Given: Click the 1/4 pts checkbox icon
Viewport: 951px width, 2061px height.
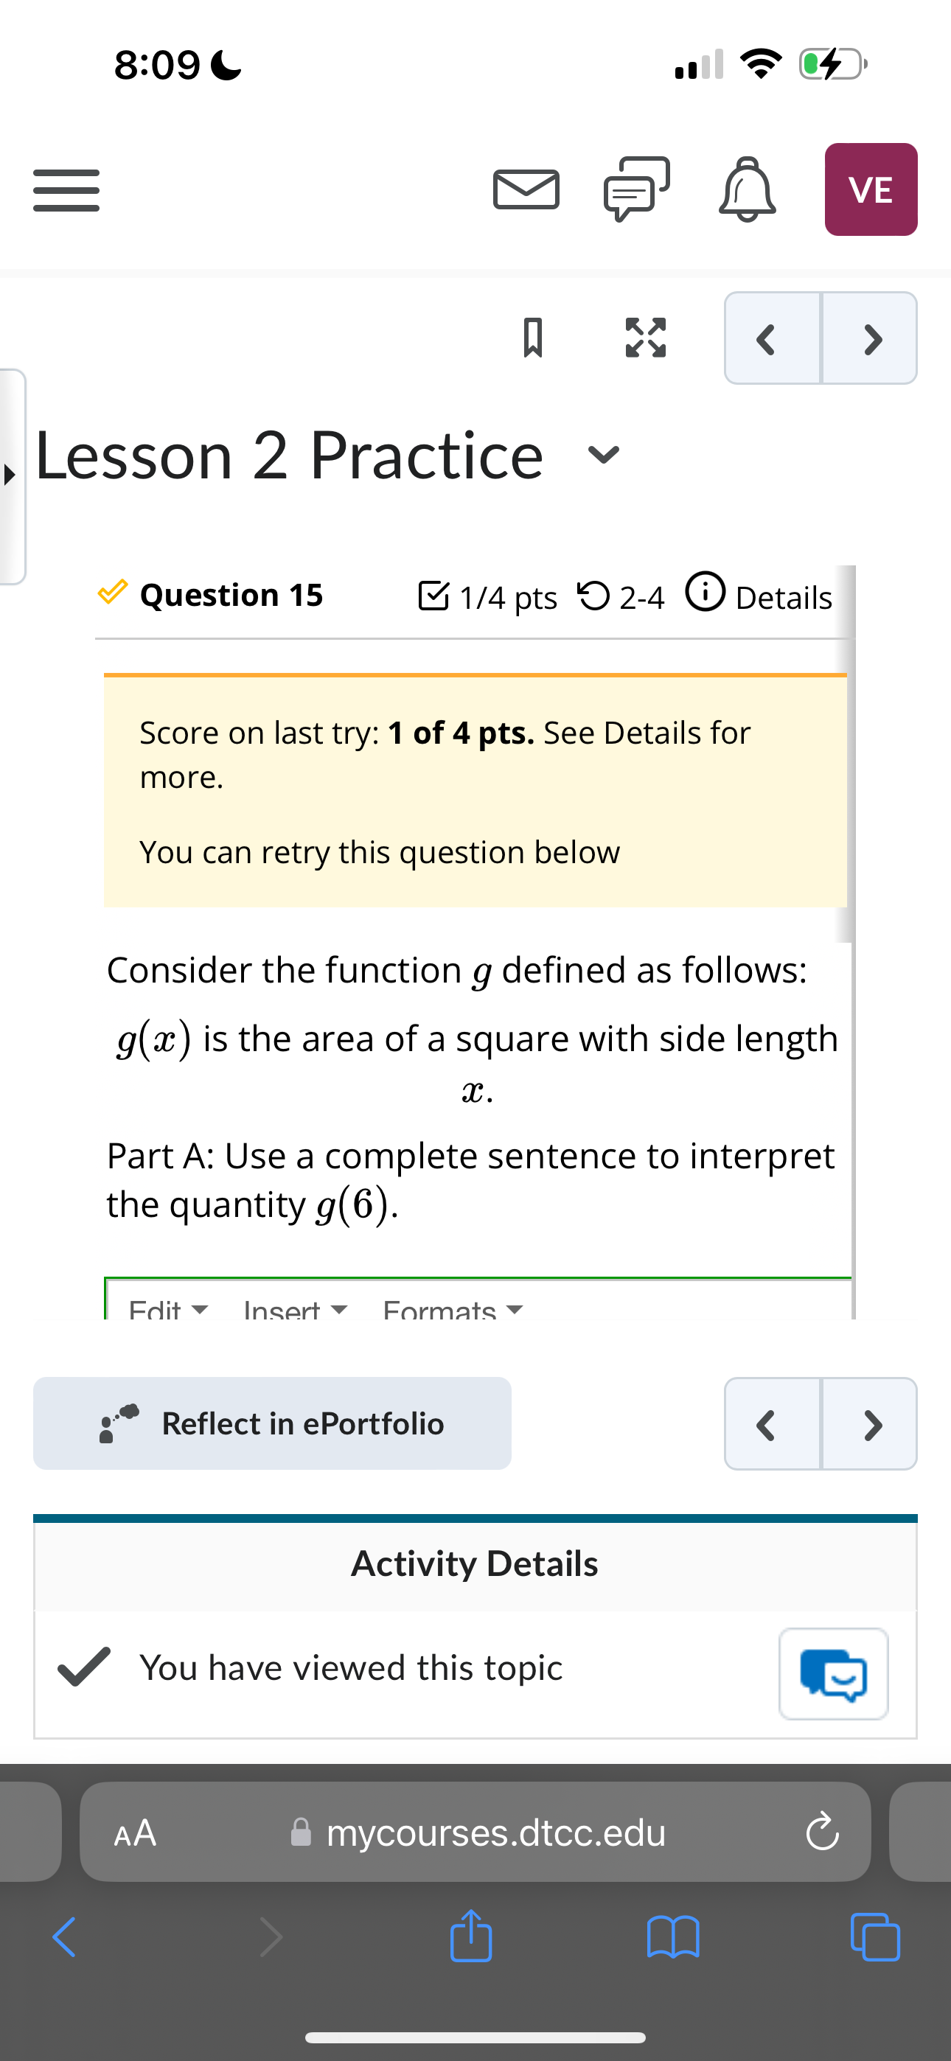Looking at the screenshot, I should click(x=436, y=596).
